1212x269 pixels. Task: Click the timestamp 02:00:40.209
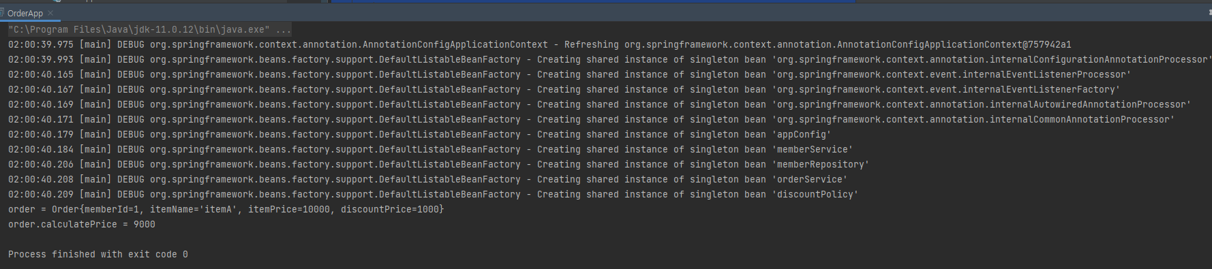click(x=41, y=194)
